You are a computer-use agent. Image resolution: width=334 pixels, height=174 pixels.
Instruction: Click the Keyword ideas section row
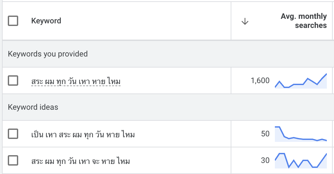tap(33, 107)
